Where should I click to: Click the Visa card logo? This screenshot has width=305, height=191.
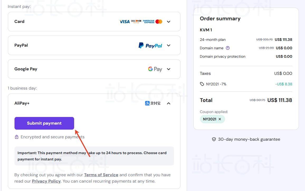(x=125, y=22)
